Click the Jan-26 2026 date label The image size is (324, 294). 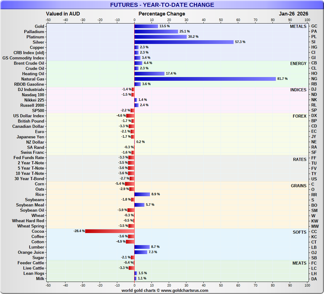[293, 14]
